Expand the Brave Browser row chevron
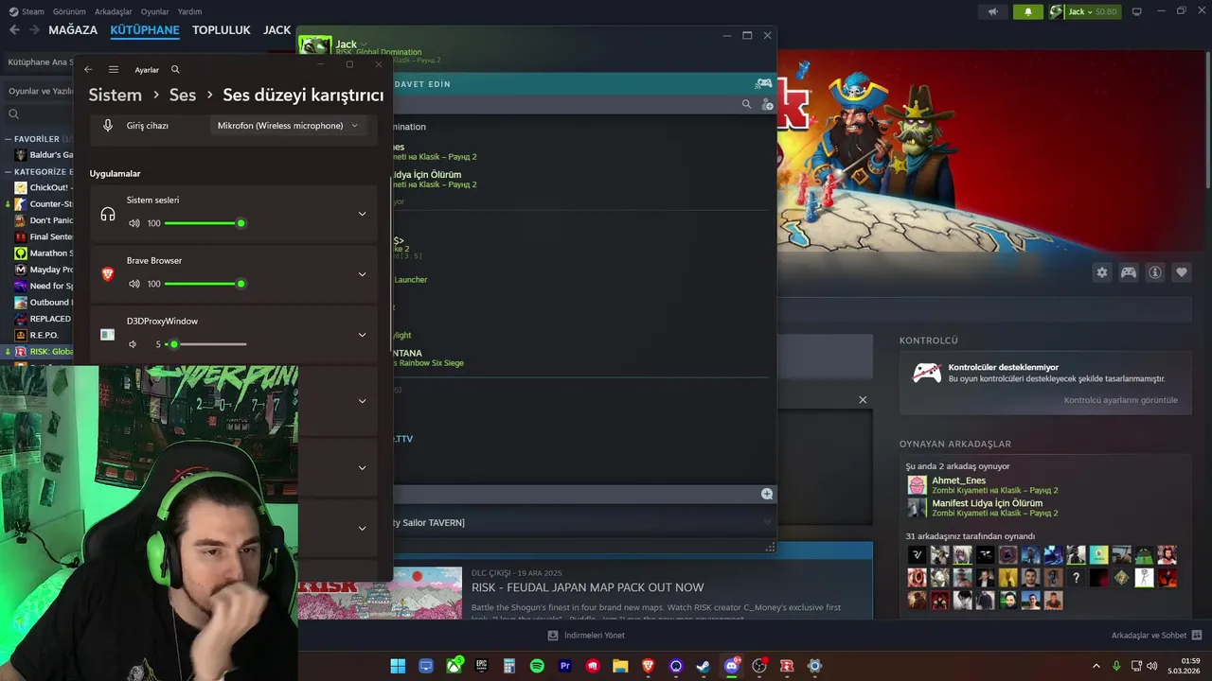1212x681 pixels. click(362, 274)
